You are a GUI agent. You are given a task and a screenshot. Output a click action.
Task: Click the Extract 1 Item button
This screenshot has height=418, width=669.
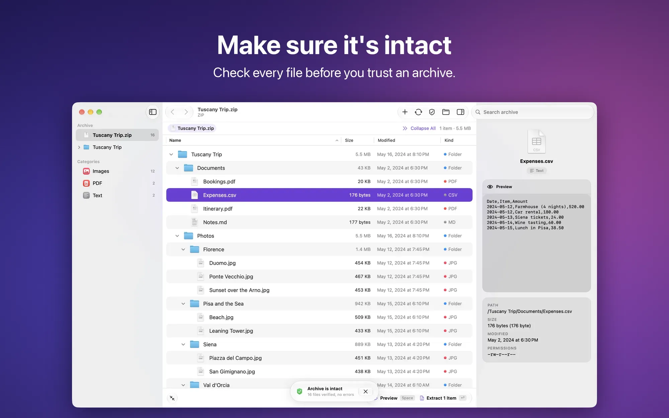coord(443,398)
